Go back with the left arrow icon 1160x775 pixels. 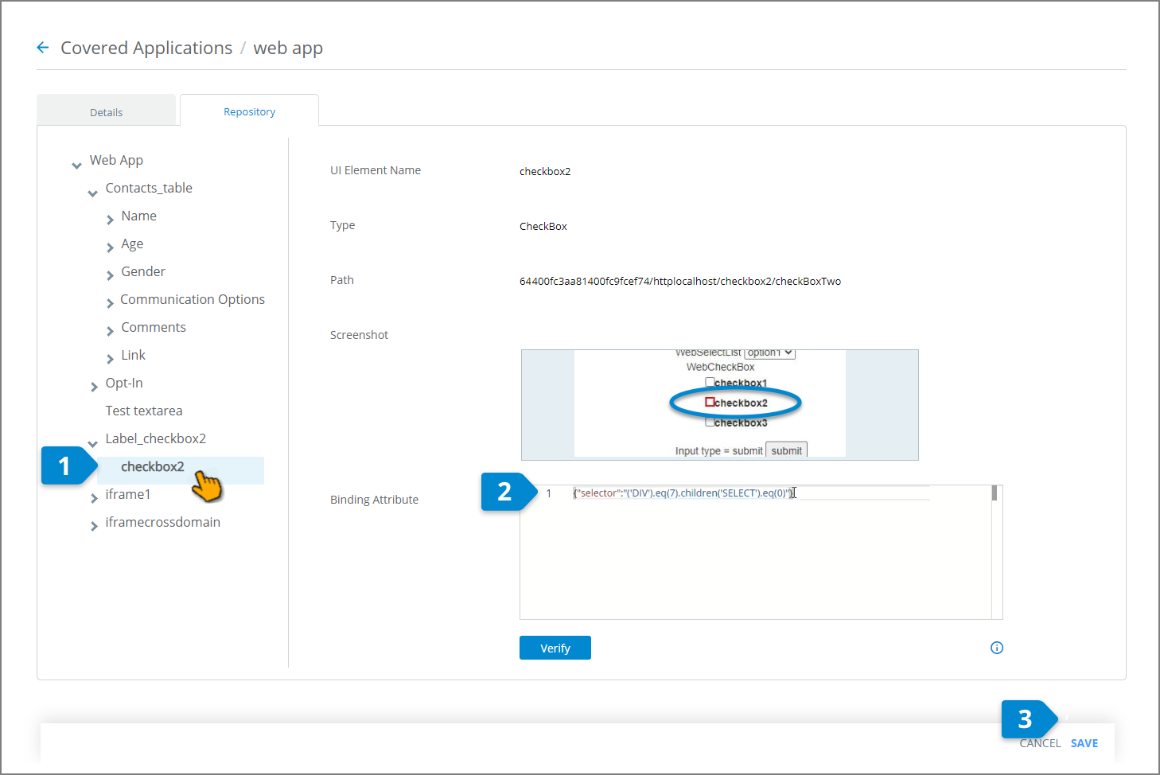click(x=43, y=48)
